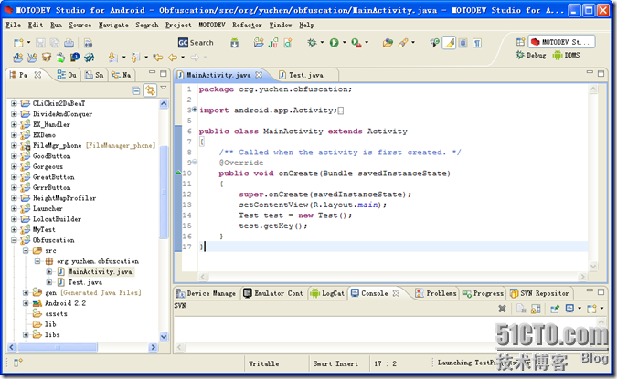Open the Open Console dropdown arrow
617x379 pixels.
click(602, 309)
